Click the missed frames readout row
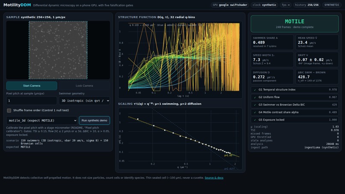Image resolution: width=345 pixels, height=194 pixels. [x=294, y=134]
